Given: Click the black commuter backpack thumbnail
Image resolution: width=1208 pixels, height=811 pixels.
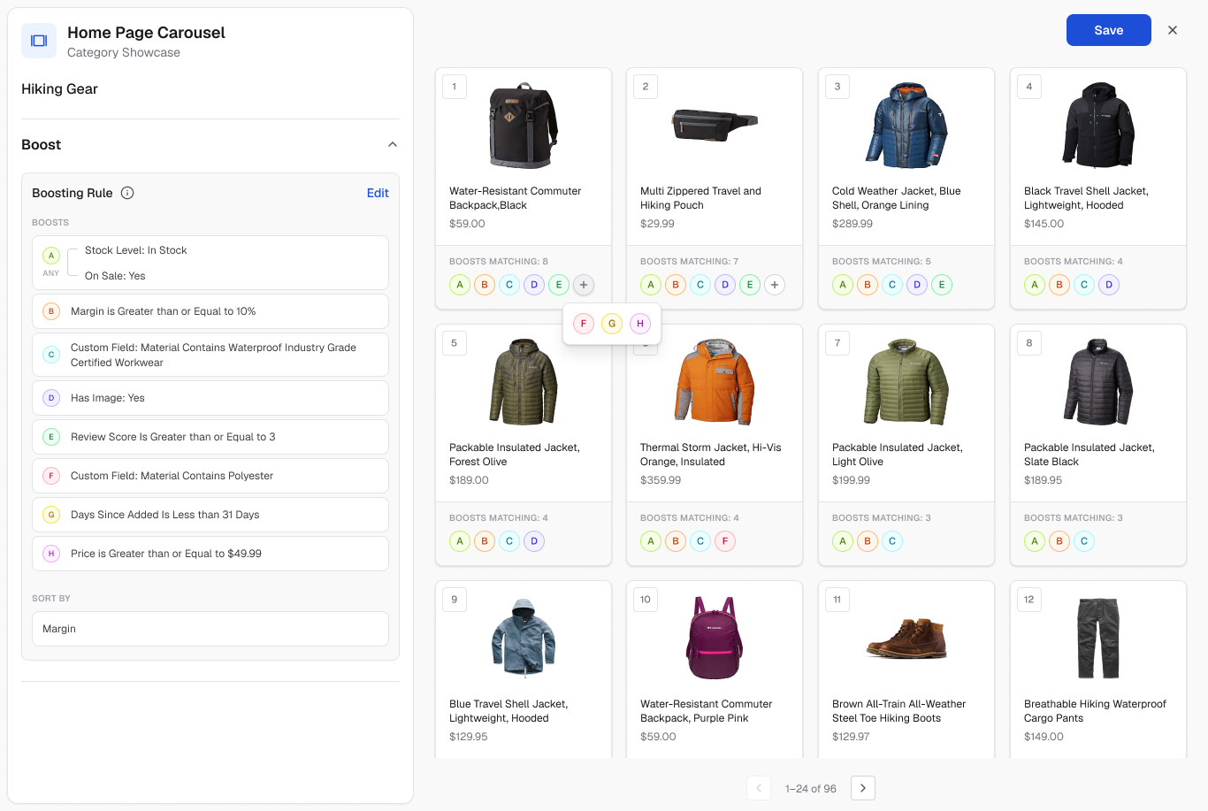Looking at the screenshot, I should (x=524, y=126).
